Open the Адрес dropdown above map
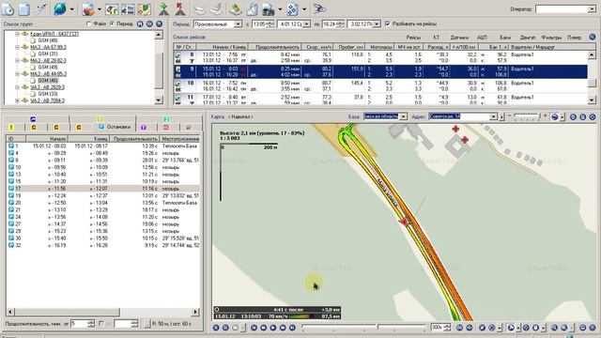Viewport: 601px width, 338px height. point(493,116)
